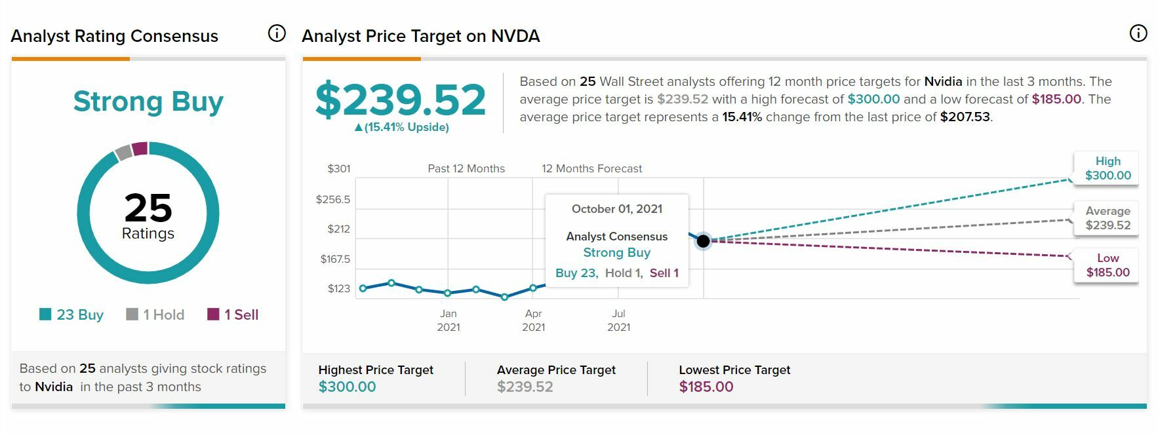Click the Highest Price Target value
This screenshot has width=1158, height=435.
[x=347, y=387]
